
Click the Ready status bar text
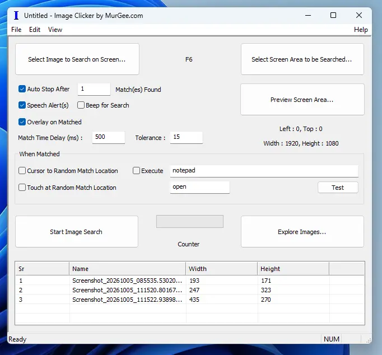click(x=17, y=339)
